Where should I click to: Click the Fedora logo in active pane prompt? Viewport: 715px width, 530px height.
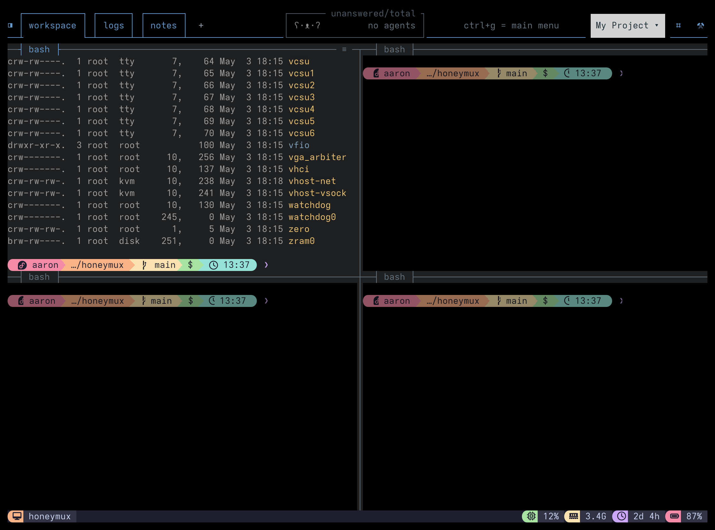22,265
